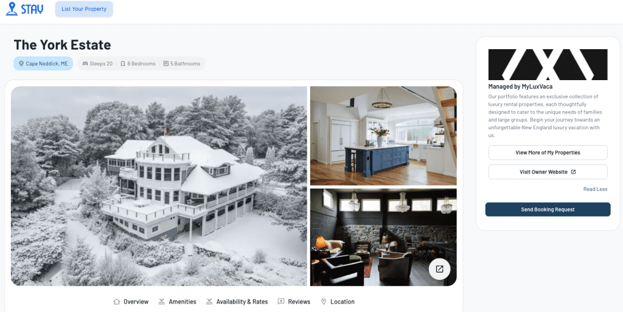Click the comment icon beside Reviews
This screenshot has width=623, height=312.
click(x=281, y=302)
